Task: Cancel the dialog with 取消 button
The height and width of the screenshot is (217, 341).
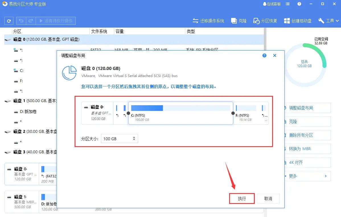Action: point(268,199)
